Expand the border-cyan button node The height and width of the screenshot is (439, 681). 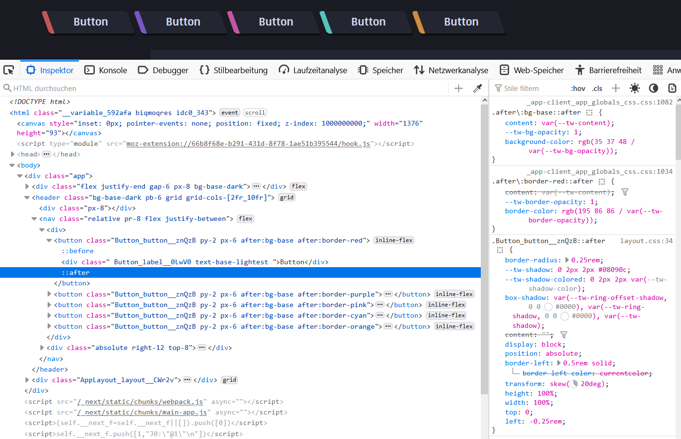(49, 315)
